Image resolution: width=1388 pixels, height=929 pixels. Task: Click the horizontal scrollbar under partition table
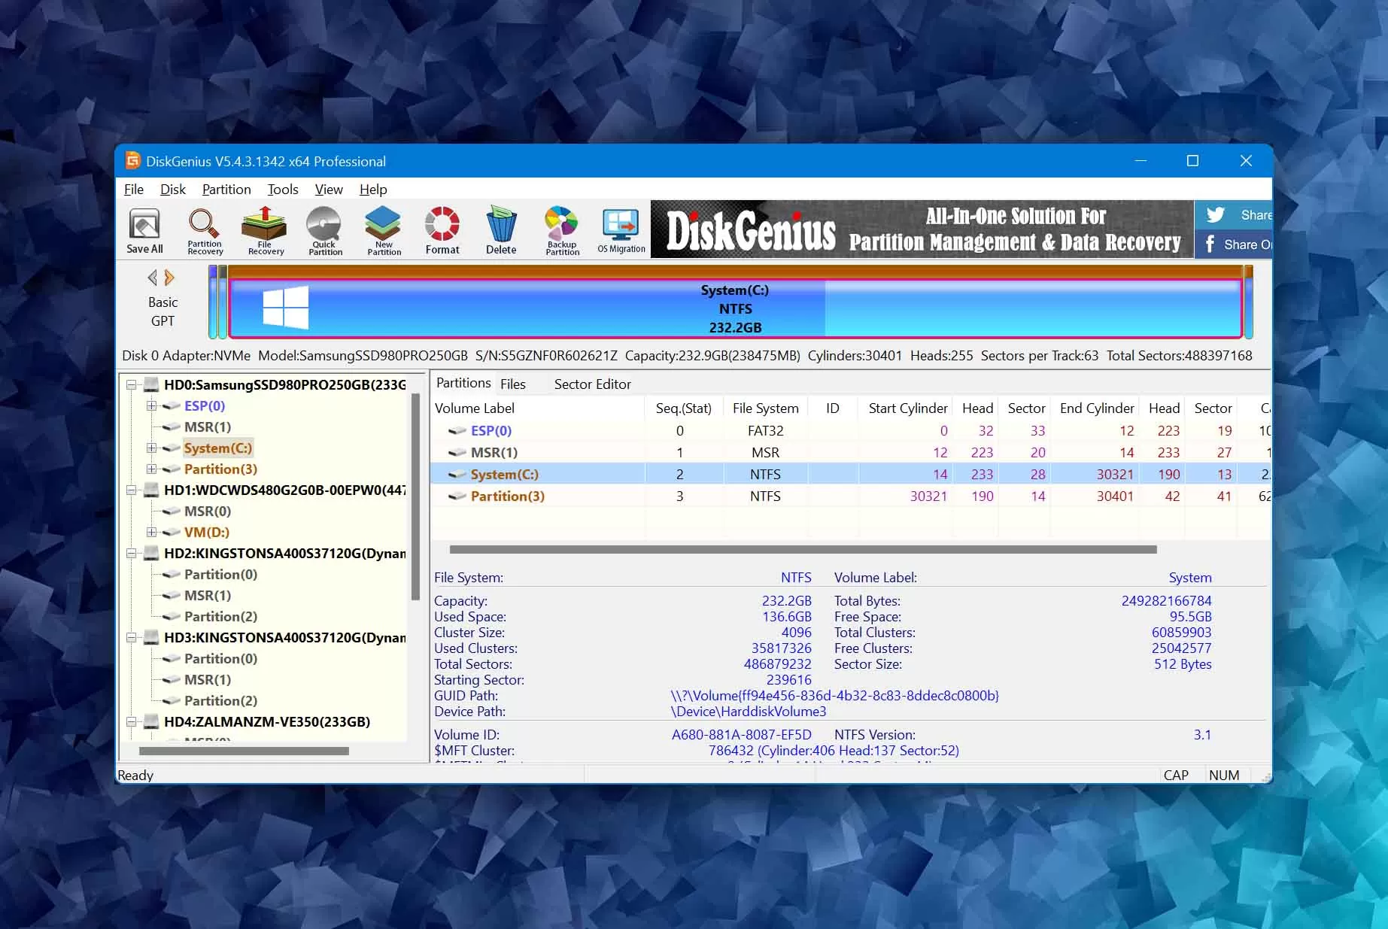click(803, 550)
